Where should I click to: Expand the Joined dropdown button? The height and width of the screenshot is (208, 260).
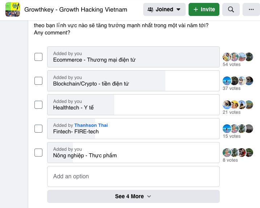[164, 9]
